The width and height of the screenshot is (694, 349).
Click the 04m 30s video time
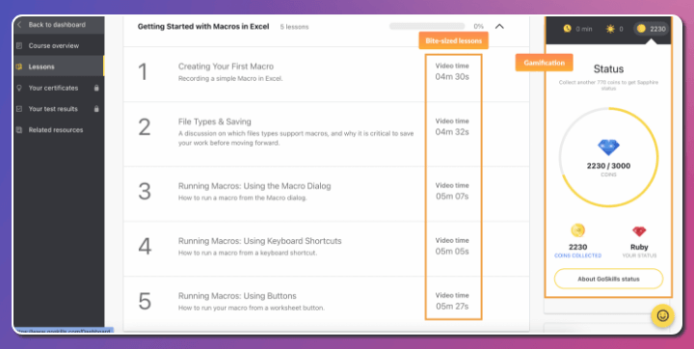tap(452, 76)
